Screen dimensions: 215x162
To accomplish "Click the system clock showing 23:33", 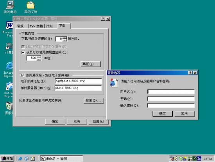I will [208, 159].
